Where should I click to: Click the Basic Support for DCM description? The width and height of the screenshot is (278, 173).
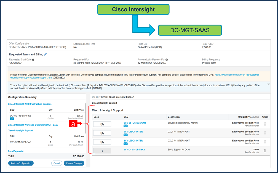(x=179, y=150)
